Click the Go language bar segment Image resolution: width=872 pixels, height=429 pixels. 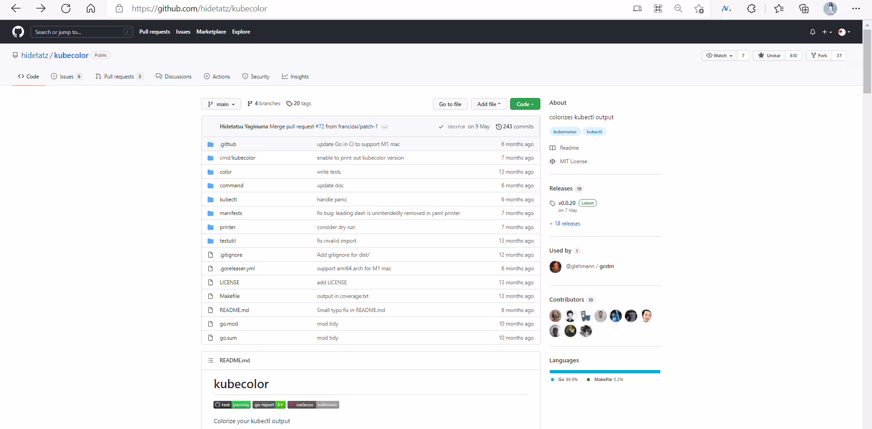coord(604,372)
